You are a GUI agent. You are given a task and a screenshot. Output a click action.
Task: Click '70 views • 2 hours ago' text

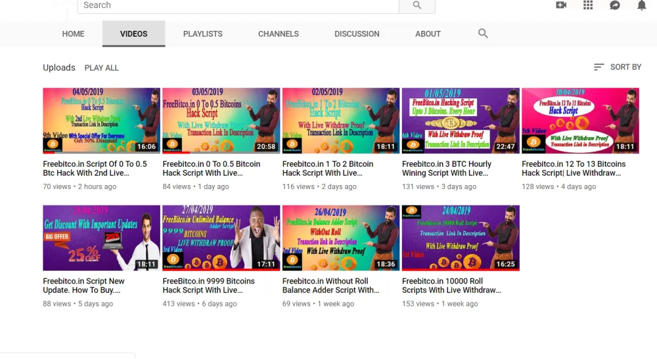pos(79,186)
